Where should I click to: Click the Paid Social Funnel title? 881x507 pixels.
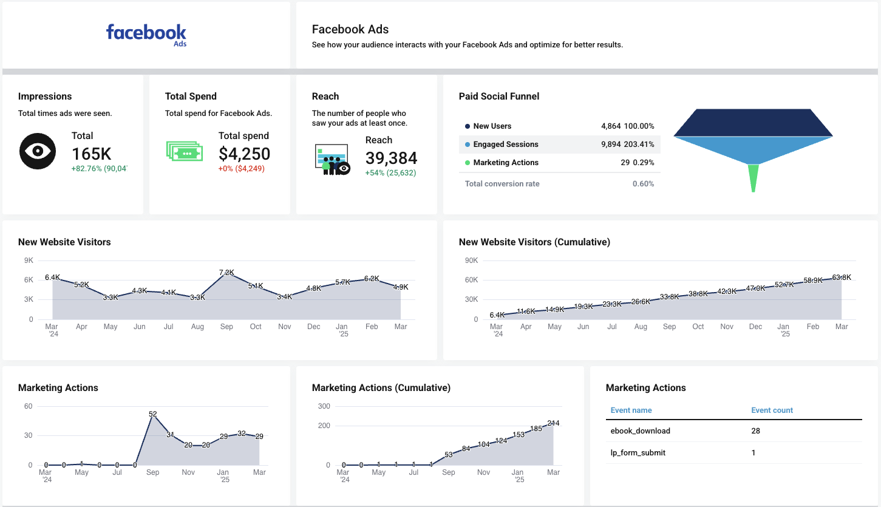click(499, 97)
